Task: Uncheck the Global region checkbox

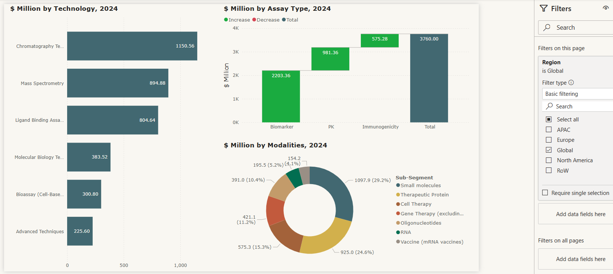Action: [549, 150]
